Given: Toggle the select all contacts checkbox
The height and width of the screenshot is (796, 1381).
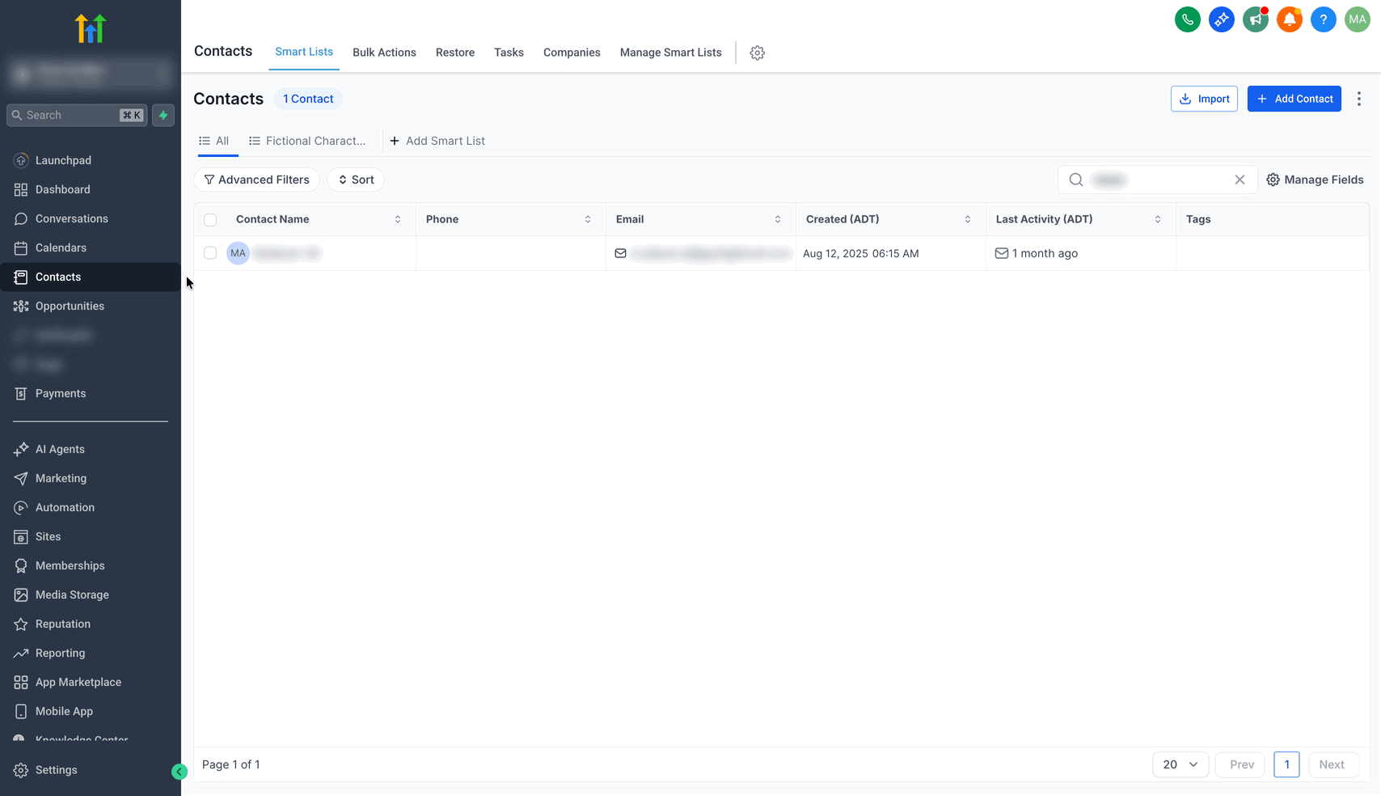Looking at the screenshot, I should tap(210, 220).
